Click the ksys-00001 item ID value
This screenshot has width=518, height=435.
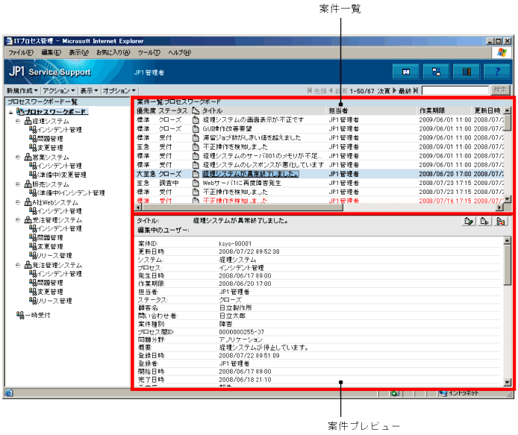[235, 244]
